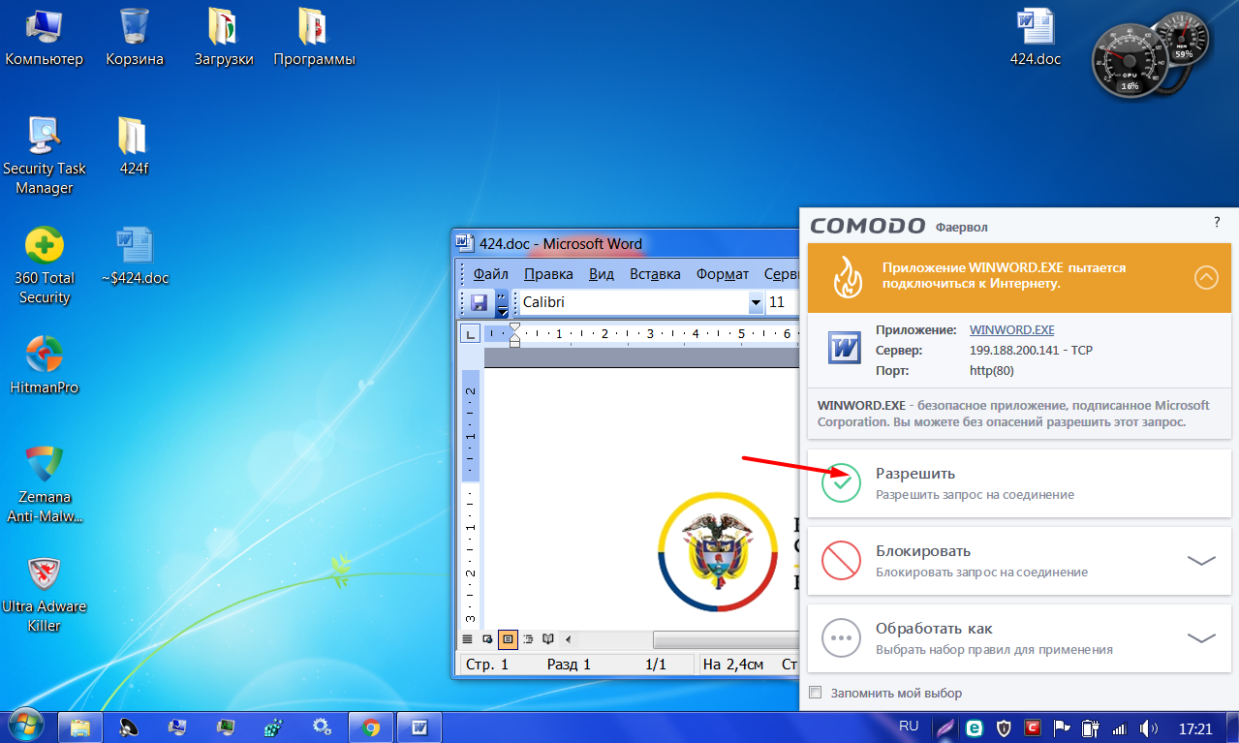1239x743 pixels.
Task: Click Word horizontal scrollbar left arrow
Action: click(x=568, y=639)
